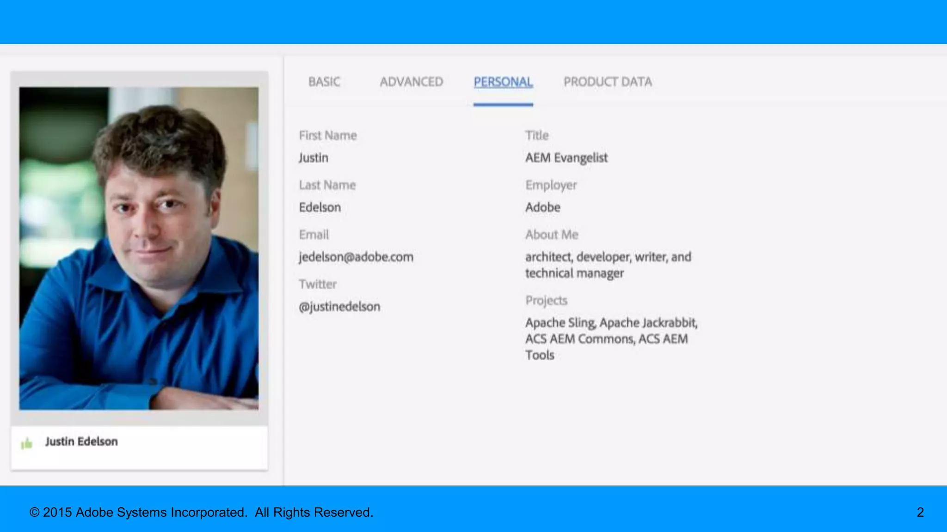Select the Personal tab
This screenshot has width=947, height=532.
coord(503,82)
